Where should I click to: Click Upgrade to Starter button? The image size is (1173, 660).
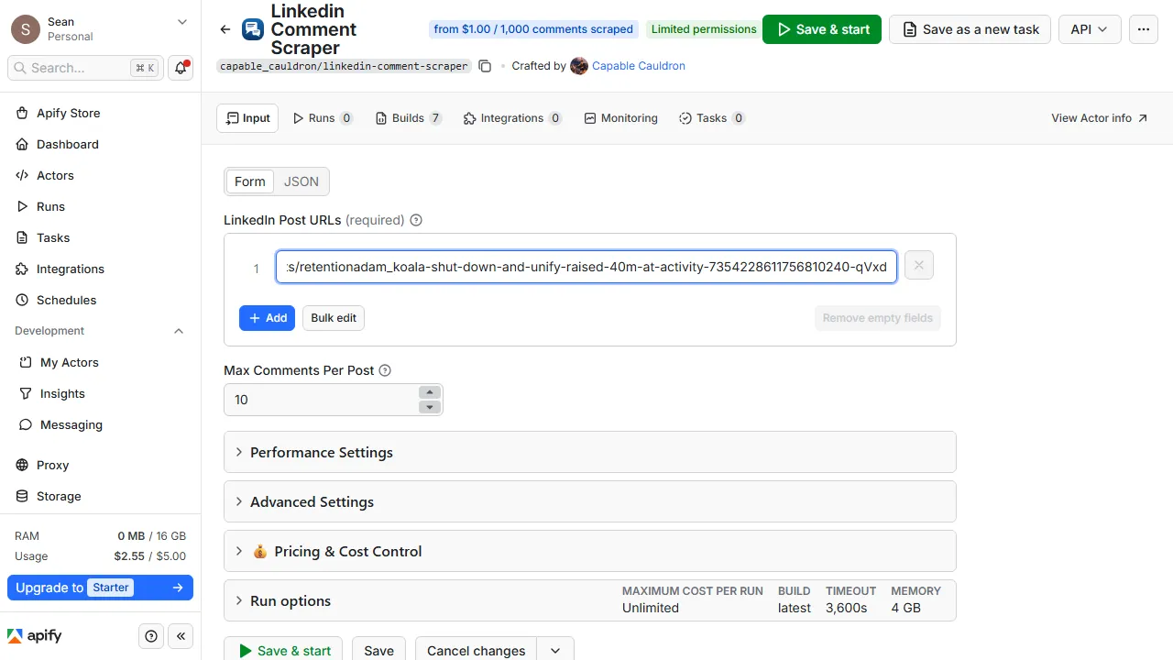tap(100, 588)
